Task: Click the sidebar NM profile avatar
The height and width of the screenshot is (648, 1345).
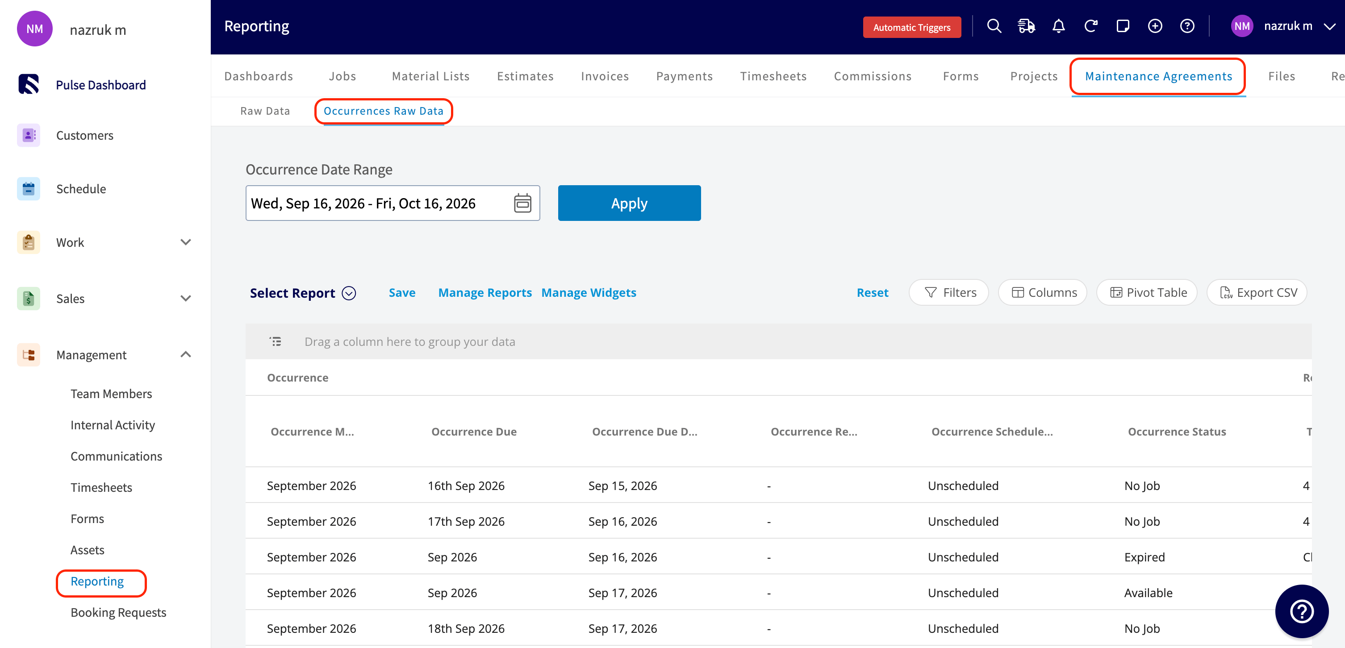Action: (x=34, y=29)
